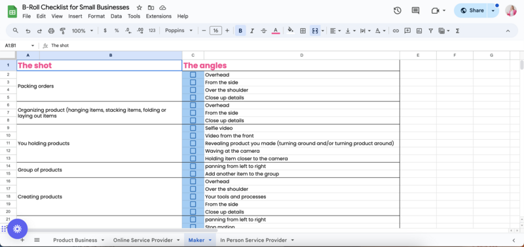Add a new sheet plus button
Viewport: 524px width, 247px height.
22,240
